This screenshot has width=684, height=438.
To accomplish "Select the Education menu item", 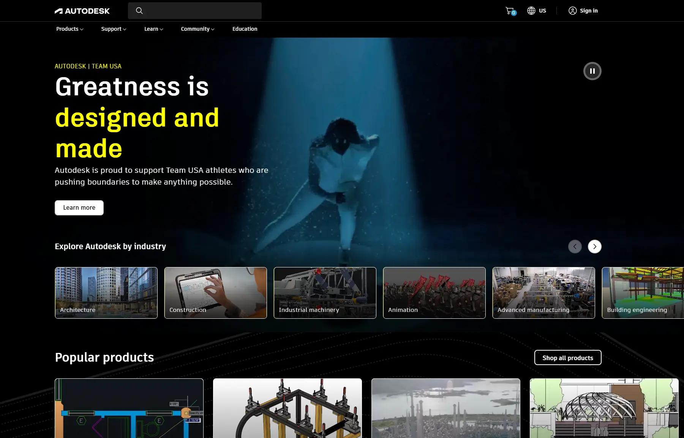I will coord(245,29).
